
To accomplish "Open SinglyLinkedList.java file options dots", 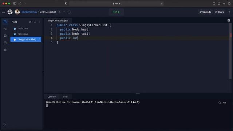I will (40, 39).
